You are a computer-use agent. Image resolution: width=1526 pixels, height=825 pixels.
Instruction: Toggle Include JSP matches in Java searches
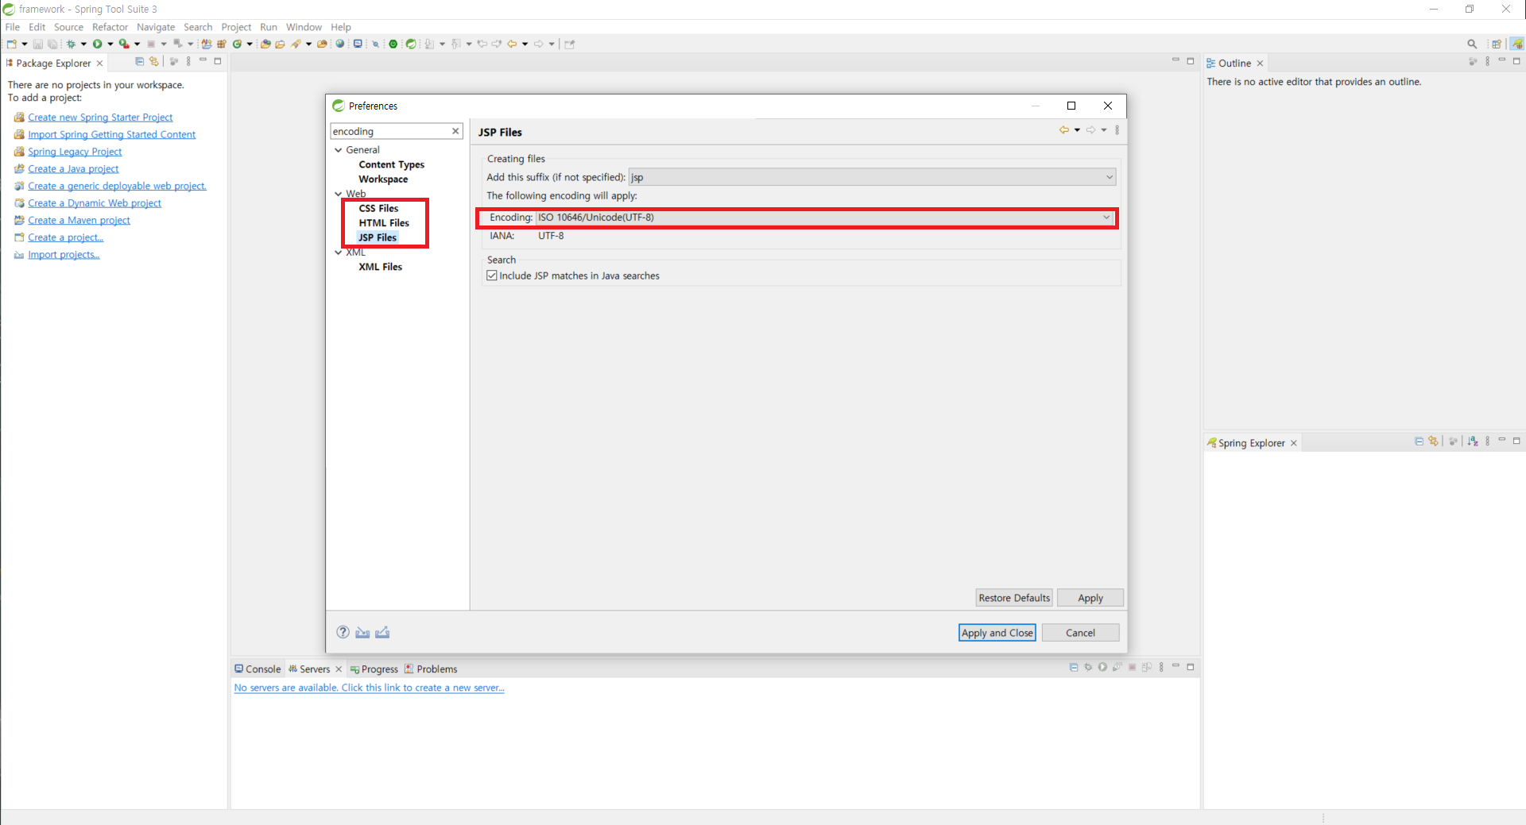tap(492, 276)
